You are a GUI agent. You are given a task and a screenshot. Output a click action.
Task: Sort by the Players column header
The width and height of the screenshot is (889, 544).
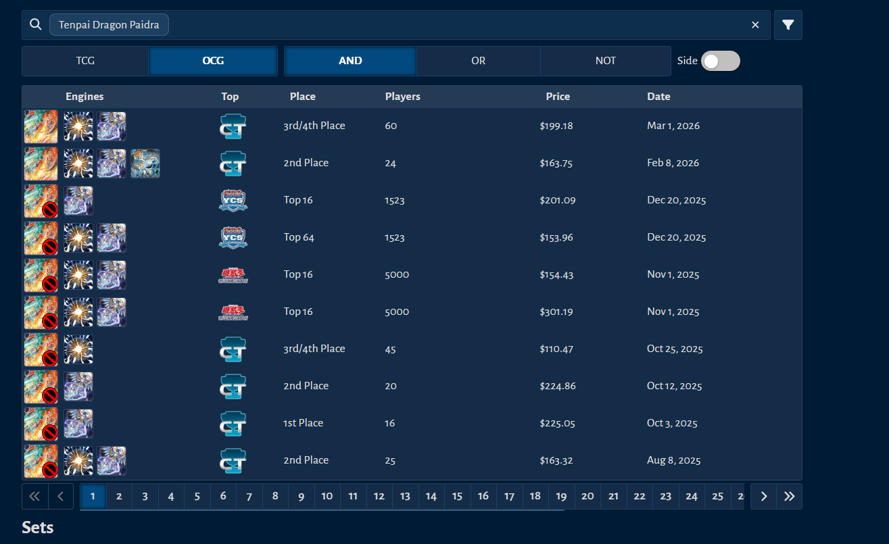coord(403,97)
